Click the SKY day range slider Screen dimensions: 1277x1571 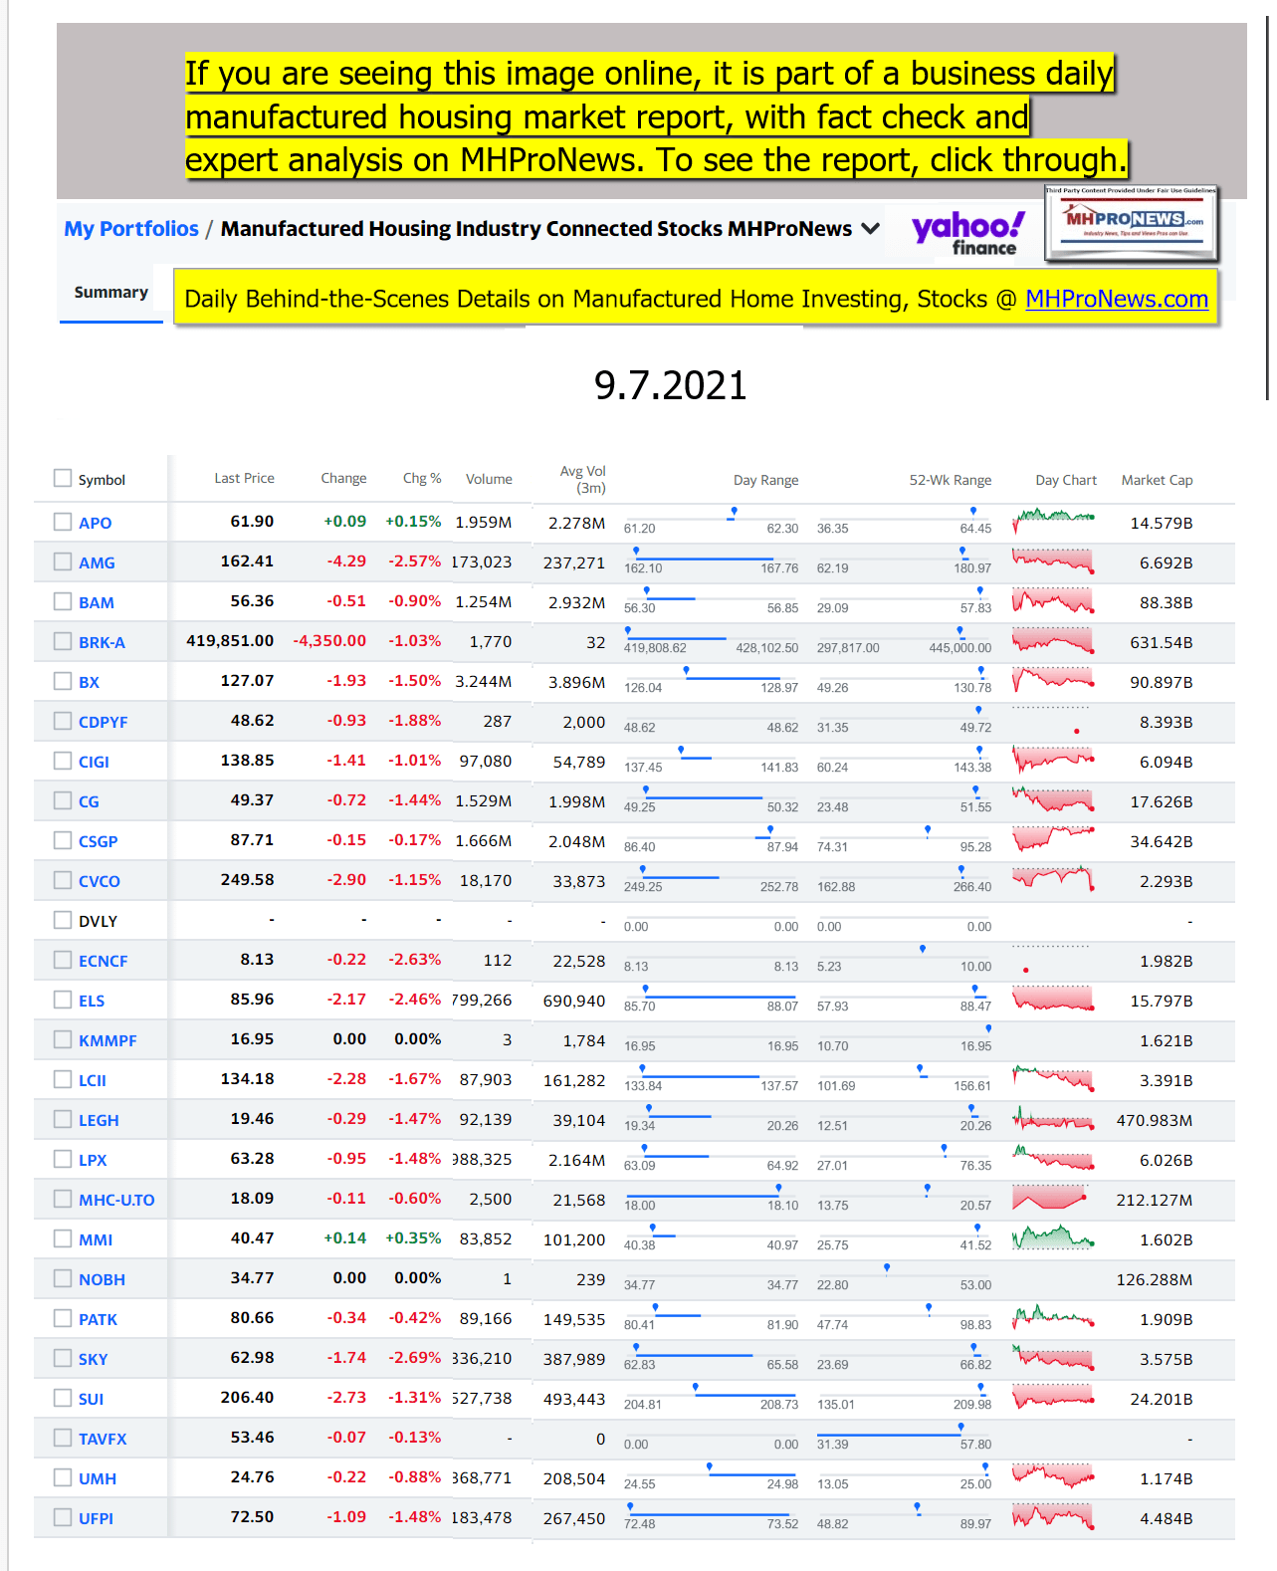point(711,1354)
